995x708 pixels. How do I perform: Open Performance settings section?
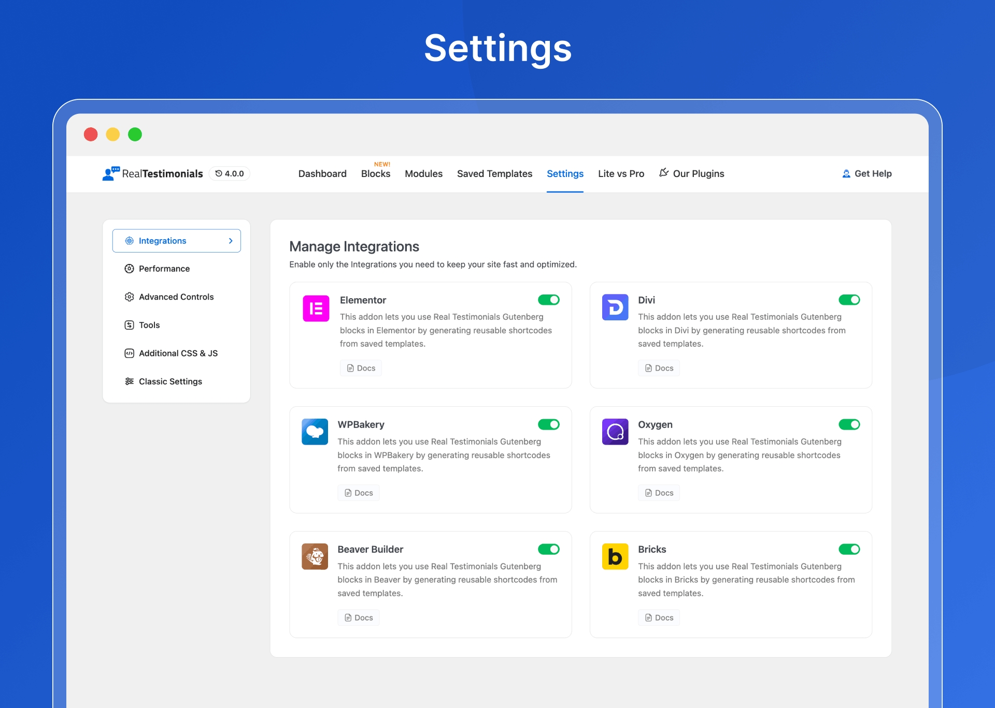click(177, 269)
